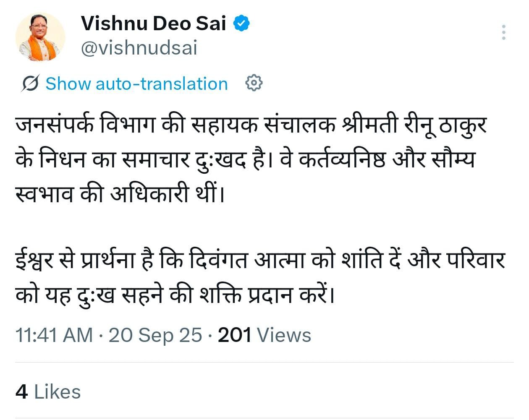Click the word कर्तव्यनिष्ठ in the post
The image size is (529, 420).
(x=341, y=160)
